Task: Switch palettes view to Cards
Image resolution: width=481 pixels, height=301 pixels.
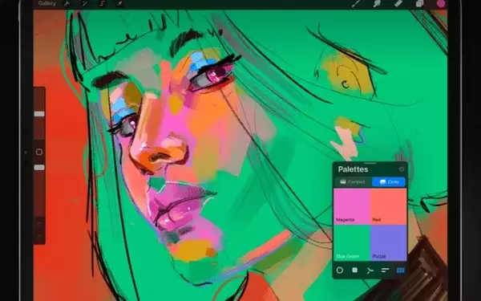Action: 389,182
